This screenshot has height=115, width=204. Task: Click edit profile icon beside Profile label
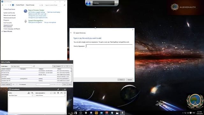pos(29,93)
